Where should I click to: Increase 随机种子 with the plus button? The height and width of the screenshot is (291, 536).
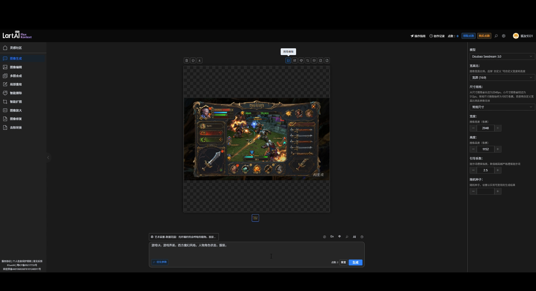[x=498, y=191]
